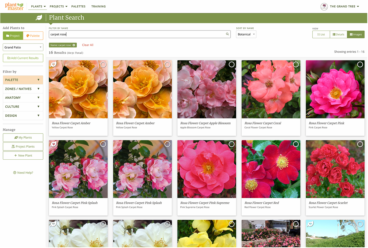Click 'Rosa Flower Carpet Scarlet' name
The image size is (368, 248).
pyautogui.click(x=328, y=203)
